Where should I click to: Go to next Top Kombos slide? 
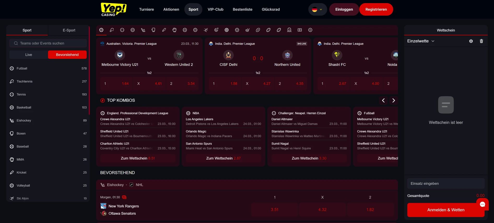[x=394, y=100]
